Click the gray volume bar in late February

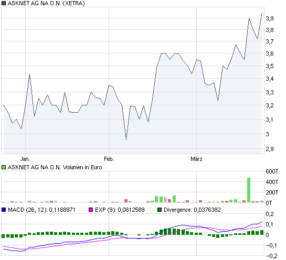[165, 200]
